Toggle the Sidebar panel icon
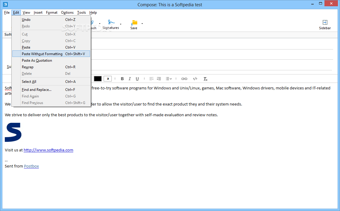 pos(325,22)
